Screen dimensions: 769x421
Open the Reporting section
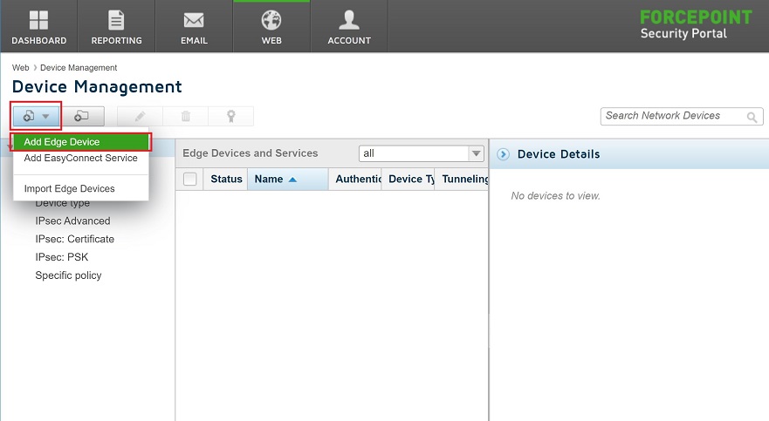pyautogui.click(x=116, y=27)
